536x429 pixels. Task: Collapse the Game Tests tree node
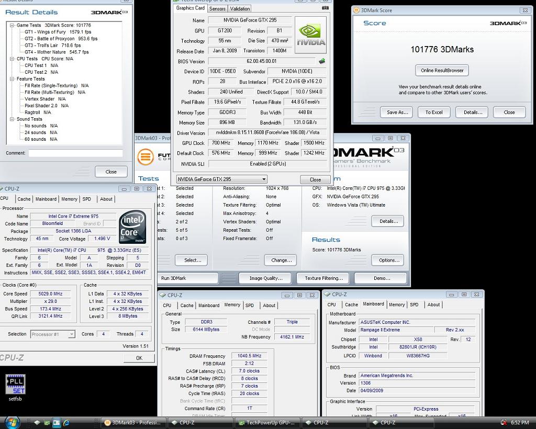point(12,25)
